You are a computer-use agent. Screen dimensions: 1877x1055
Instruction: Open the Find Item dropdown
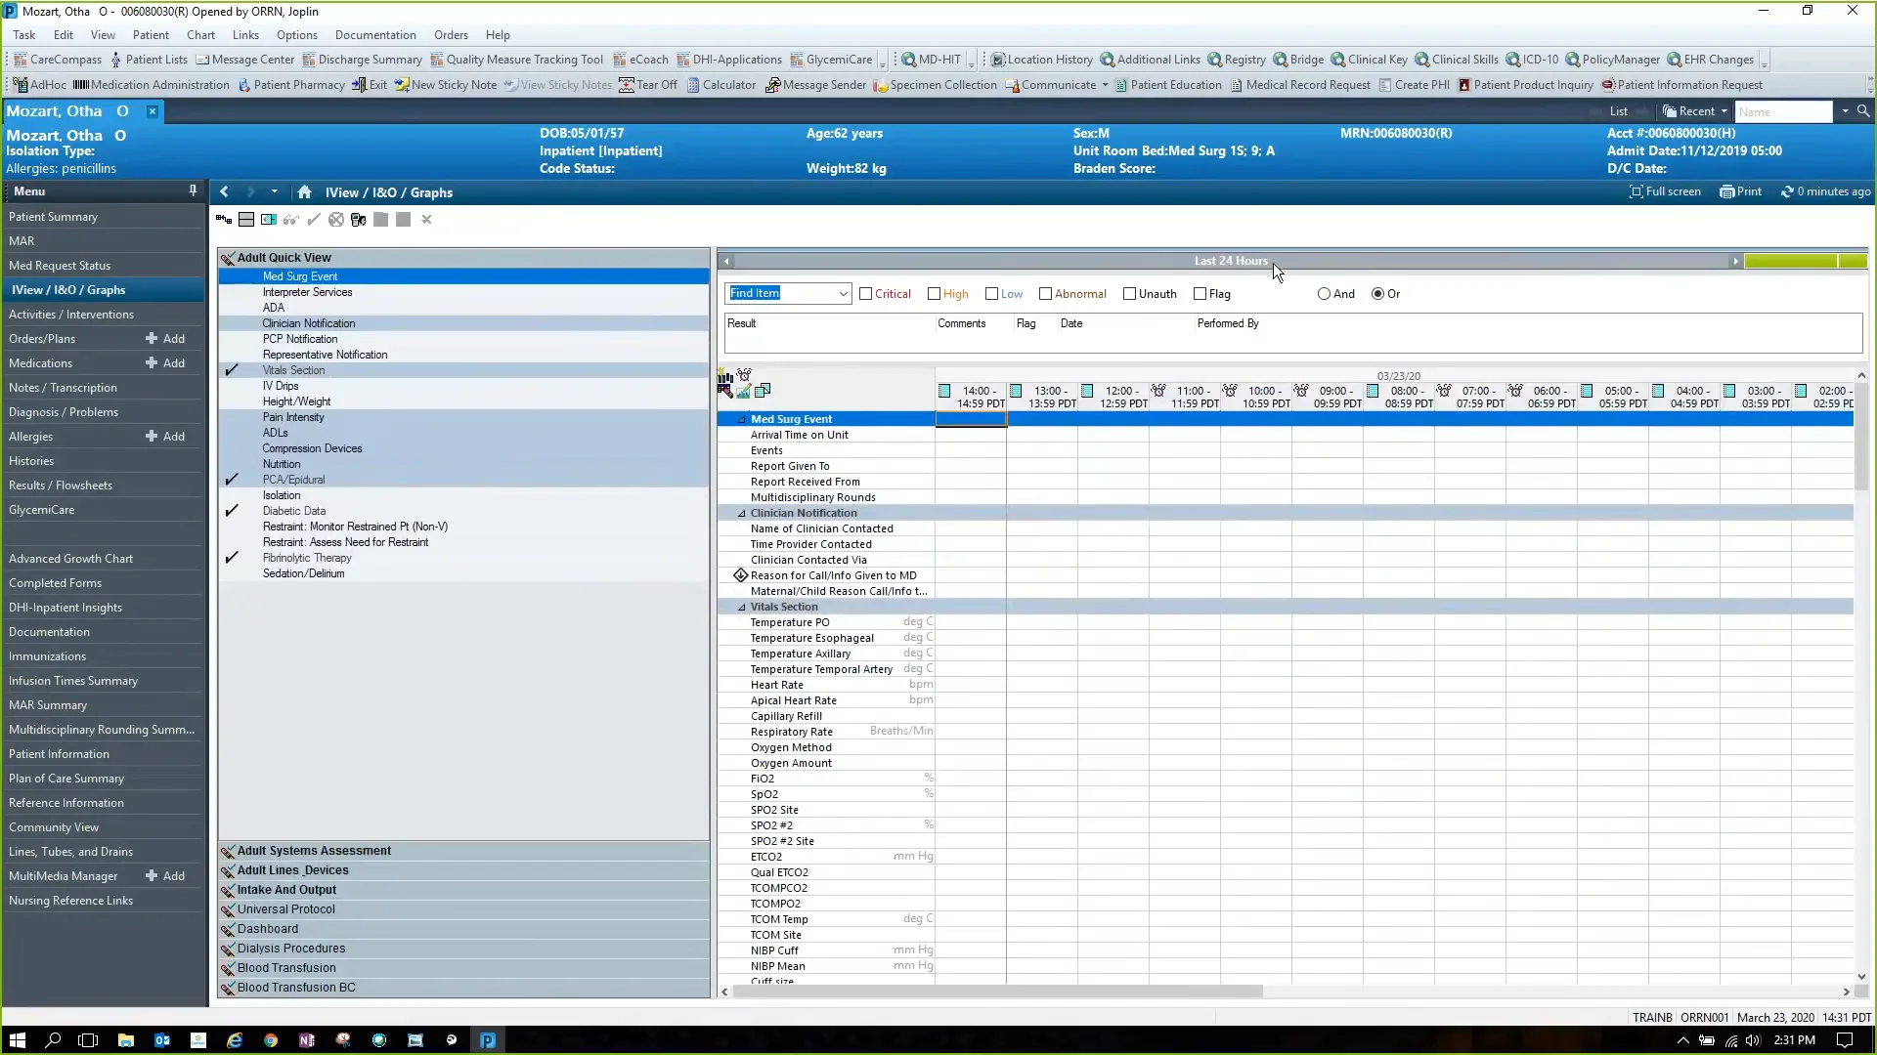(842, 293)
